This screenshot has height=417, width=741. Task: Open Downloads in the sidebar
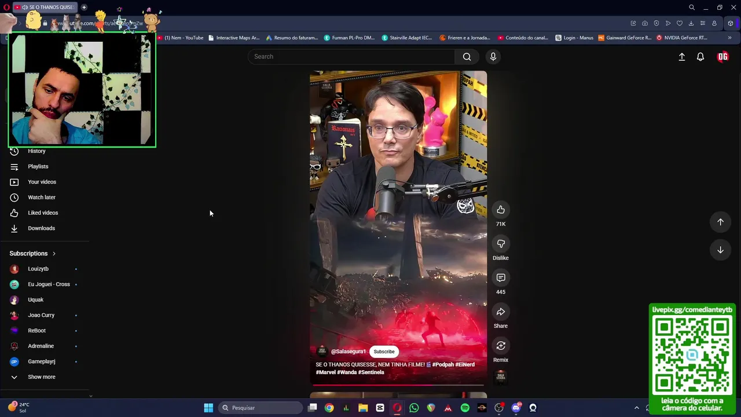(x=41, y=228)
